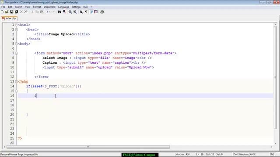Click 'multipart/form-data' on line 7
Viewport: 280px width, 157px height.
click(x=153, y=53)
